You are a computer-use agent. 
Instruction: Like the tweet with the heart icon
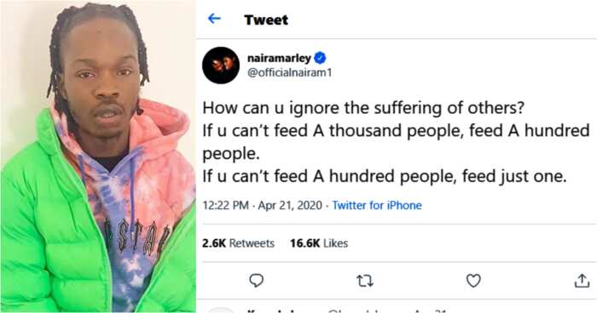[x=473, y=281]
